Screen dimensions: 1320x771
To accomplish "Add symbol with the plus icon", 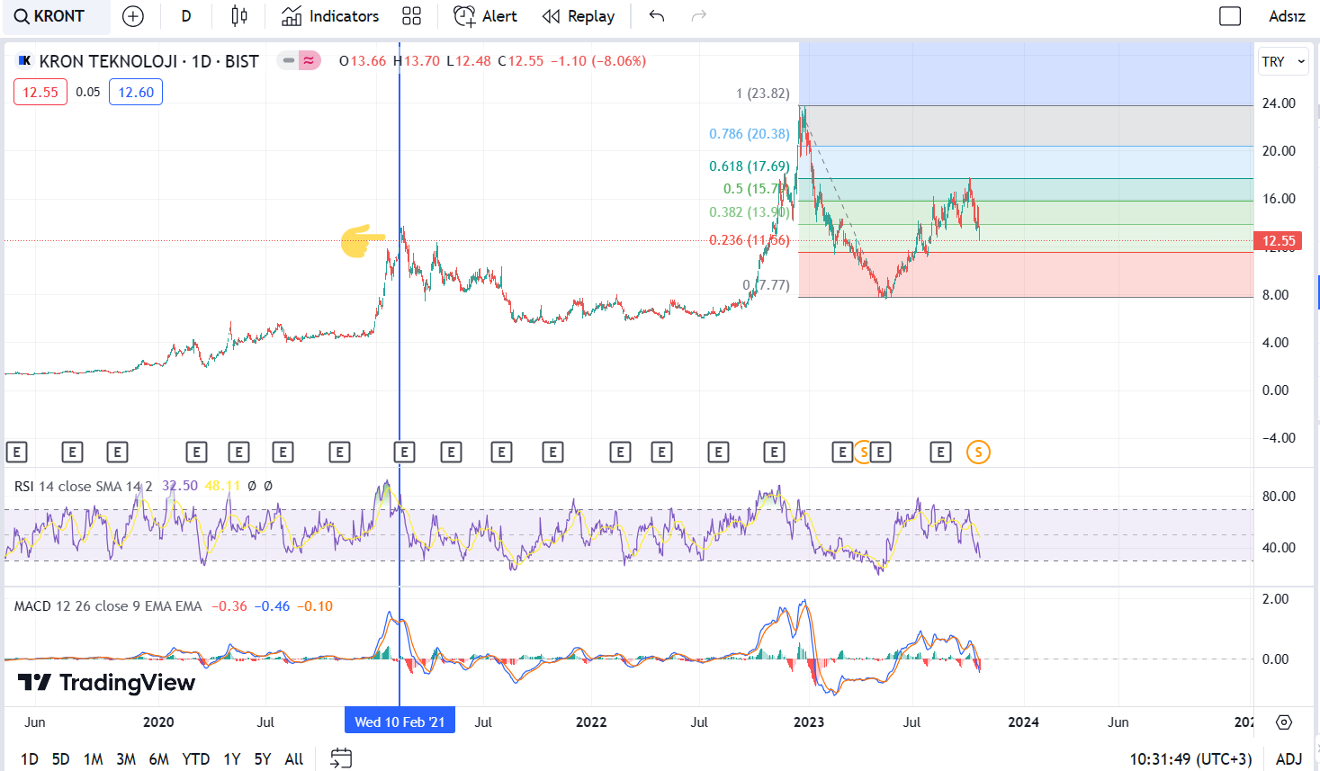I will [x=132, y=16].
